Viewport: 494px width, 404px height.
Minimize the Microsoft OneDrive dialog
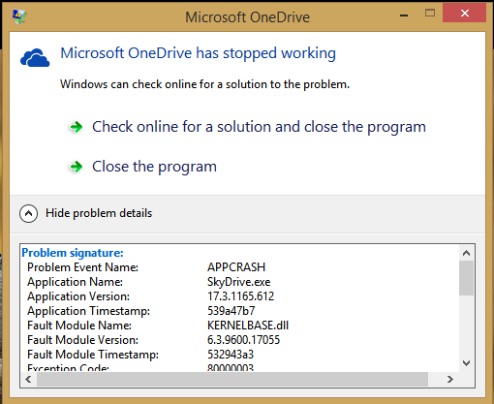(x=404, y=16)
